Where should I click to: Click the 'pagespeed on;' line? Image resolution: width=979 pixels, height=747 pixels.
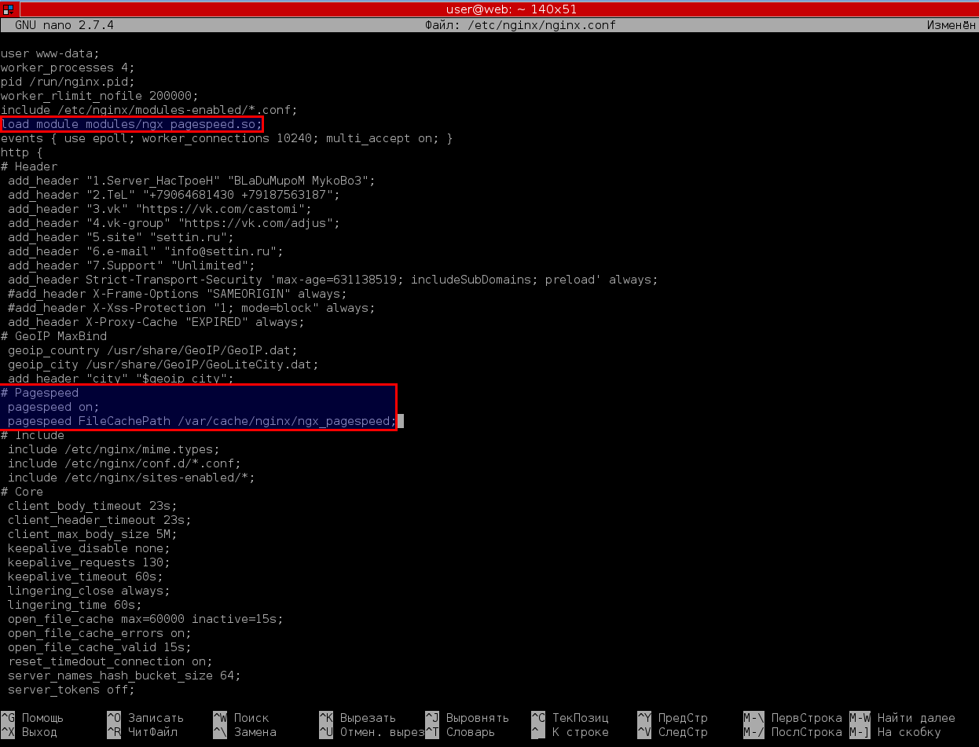pyautogui.click(x=53, y=407)
